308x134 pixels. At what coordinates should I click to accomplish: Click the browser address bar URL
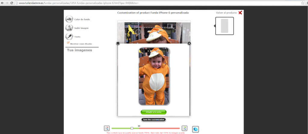click(90, 3)
